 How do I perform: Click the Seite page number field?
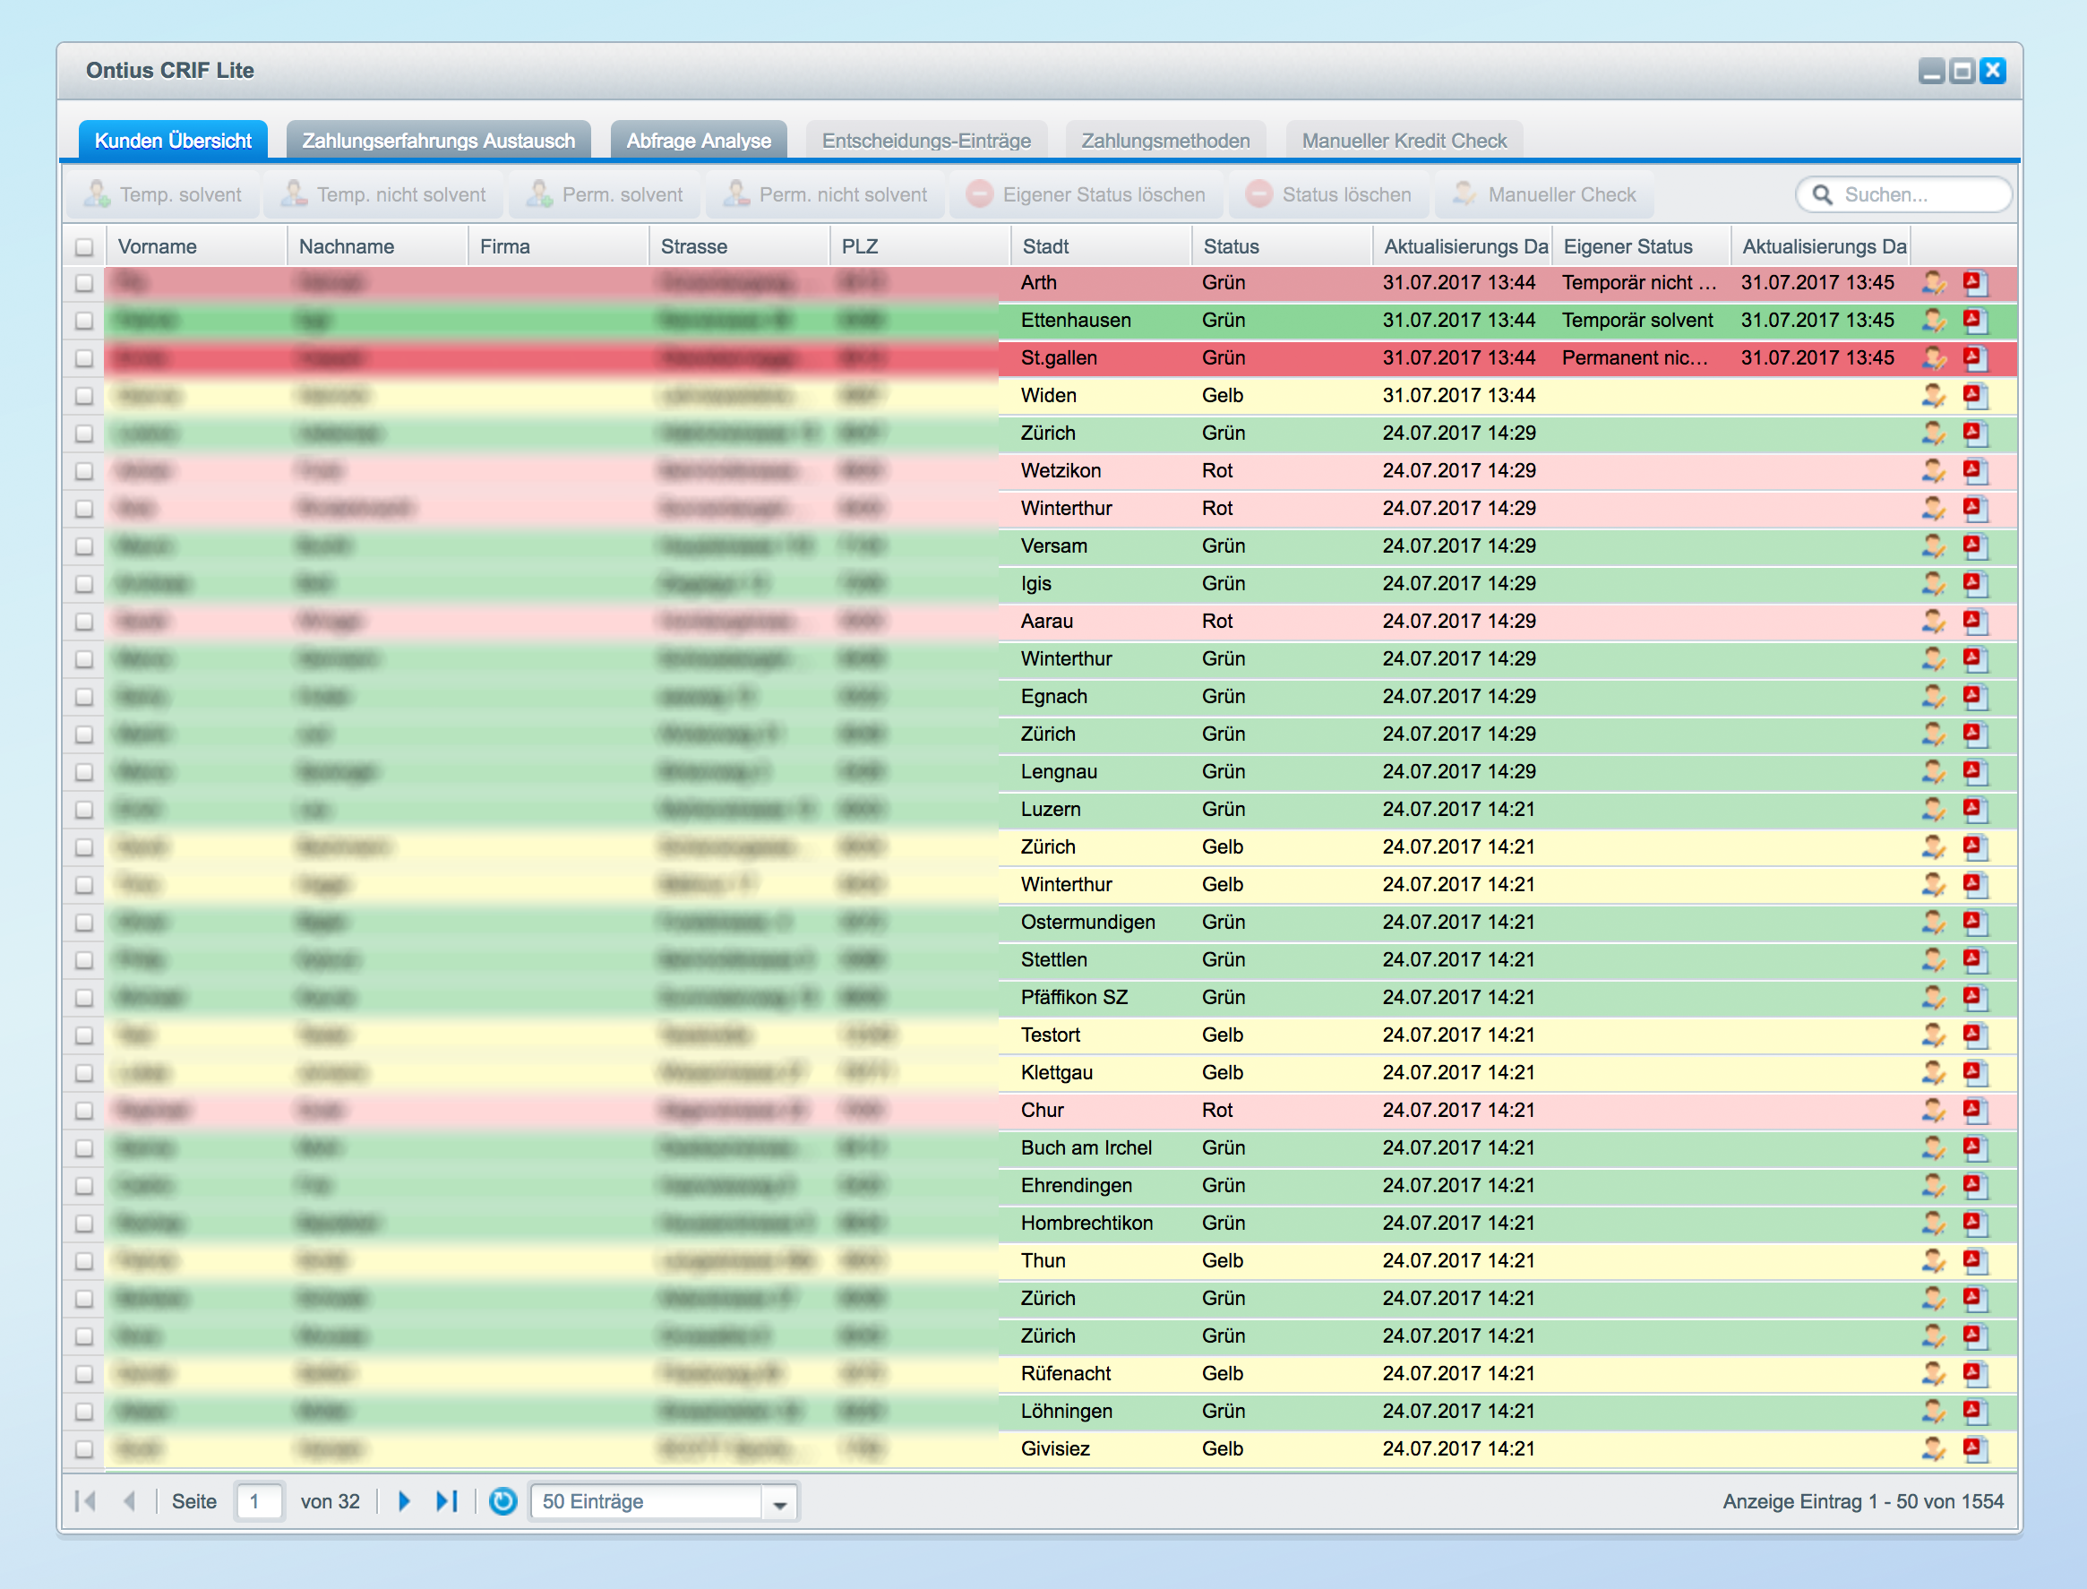click(258, 1502)
